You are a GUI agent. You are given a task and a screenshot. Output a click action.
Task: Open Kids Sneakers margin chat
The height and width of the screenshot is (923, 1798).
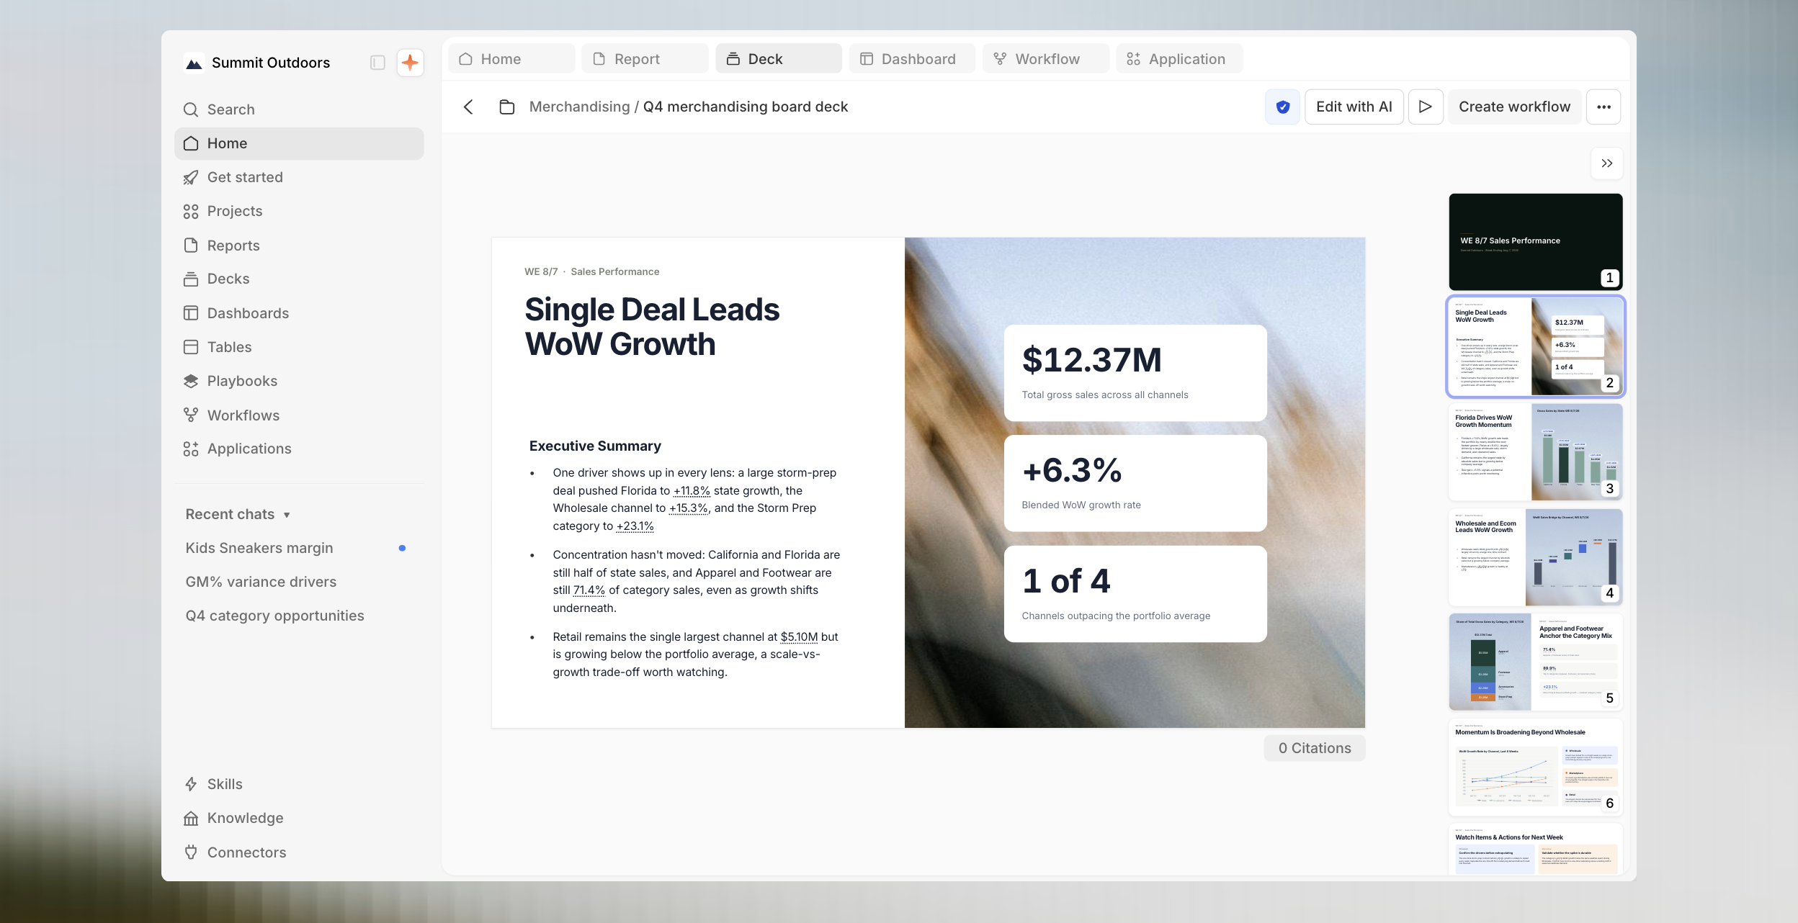(299, 548)
